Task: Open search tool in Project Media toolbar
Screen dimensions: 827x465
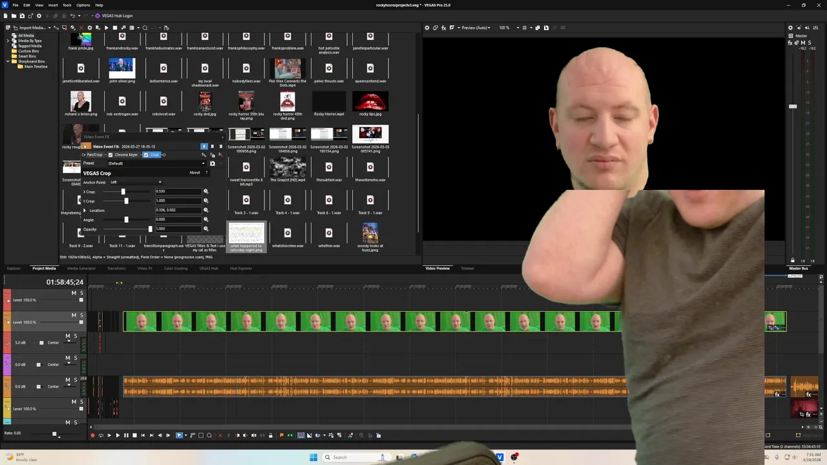Action: coord(145,28)
